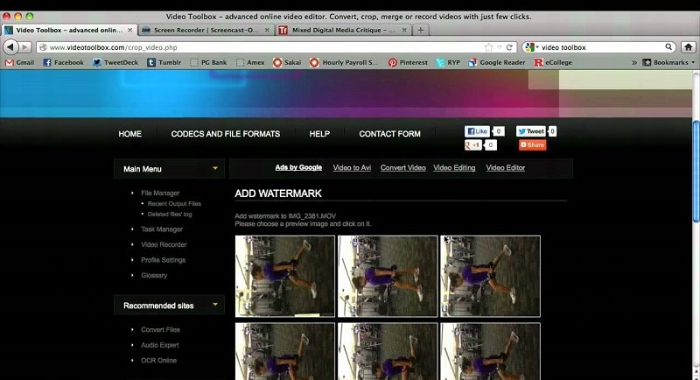Open the PG Bank bookmark

coord(208,62)
